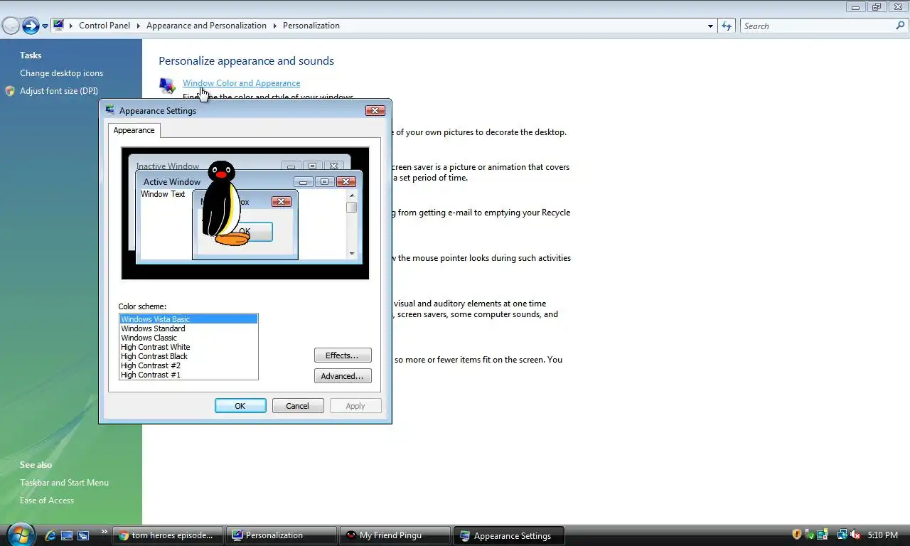Viewport: 910px width, 546px height.
Task: Click the preview Active Window title bar
Action: click(x=249, y=181)
